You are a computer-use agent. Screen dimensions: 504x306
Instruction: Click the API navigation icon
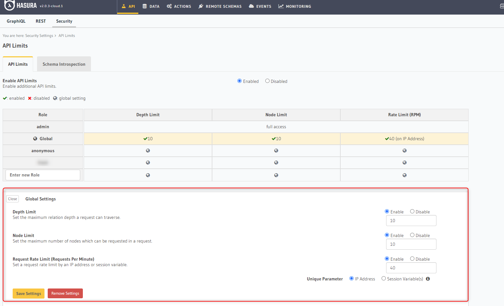pyautogui.click(x=124, y=6)
